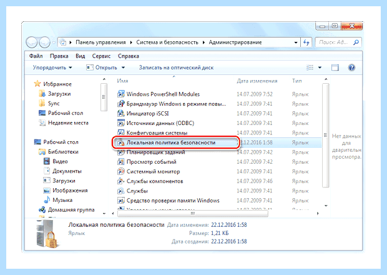Select Документы library
The height and width of the screenshot is (275, 387).
click(67, 171)
